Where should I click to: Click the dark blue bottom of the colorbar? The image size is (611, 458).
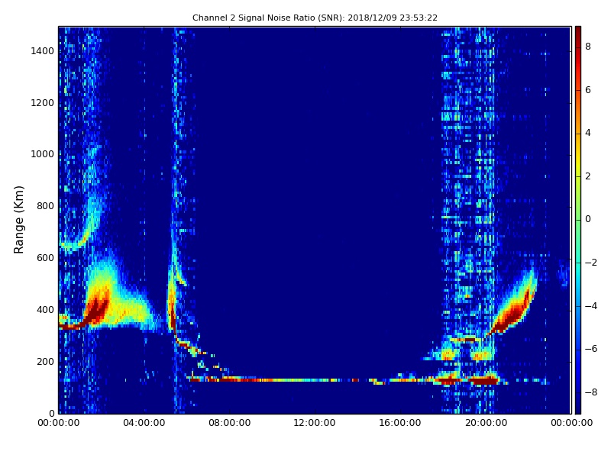click(x=578, y=405)
